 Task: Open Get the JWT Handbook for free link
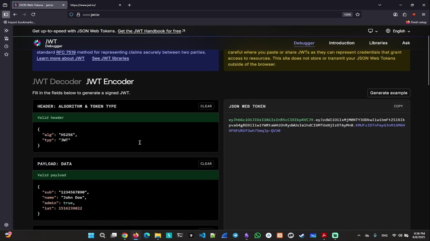152,31
